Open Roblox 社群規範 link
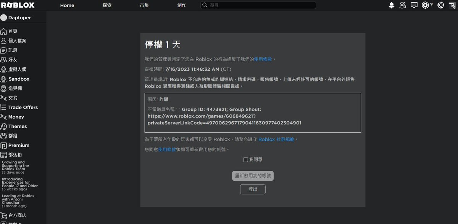 tap(276, 140)
